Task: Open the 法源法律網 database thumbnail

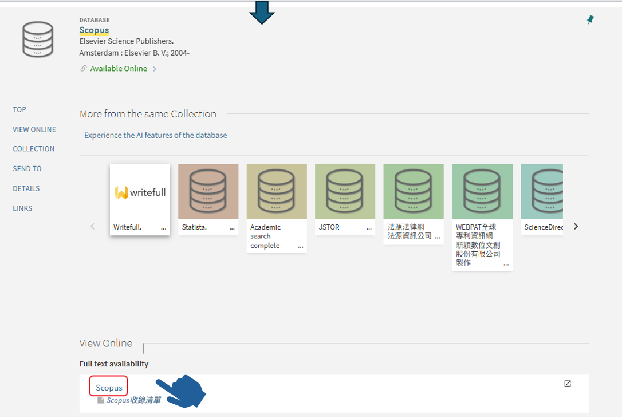Action: [414, 192]
